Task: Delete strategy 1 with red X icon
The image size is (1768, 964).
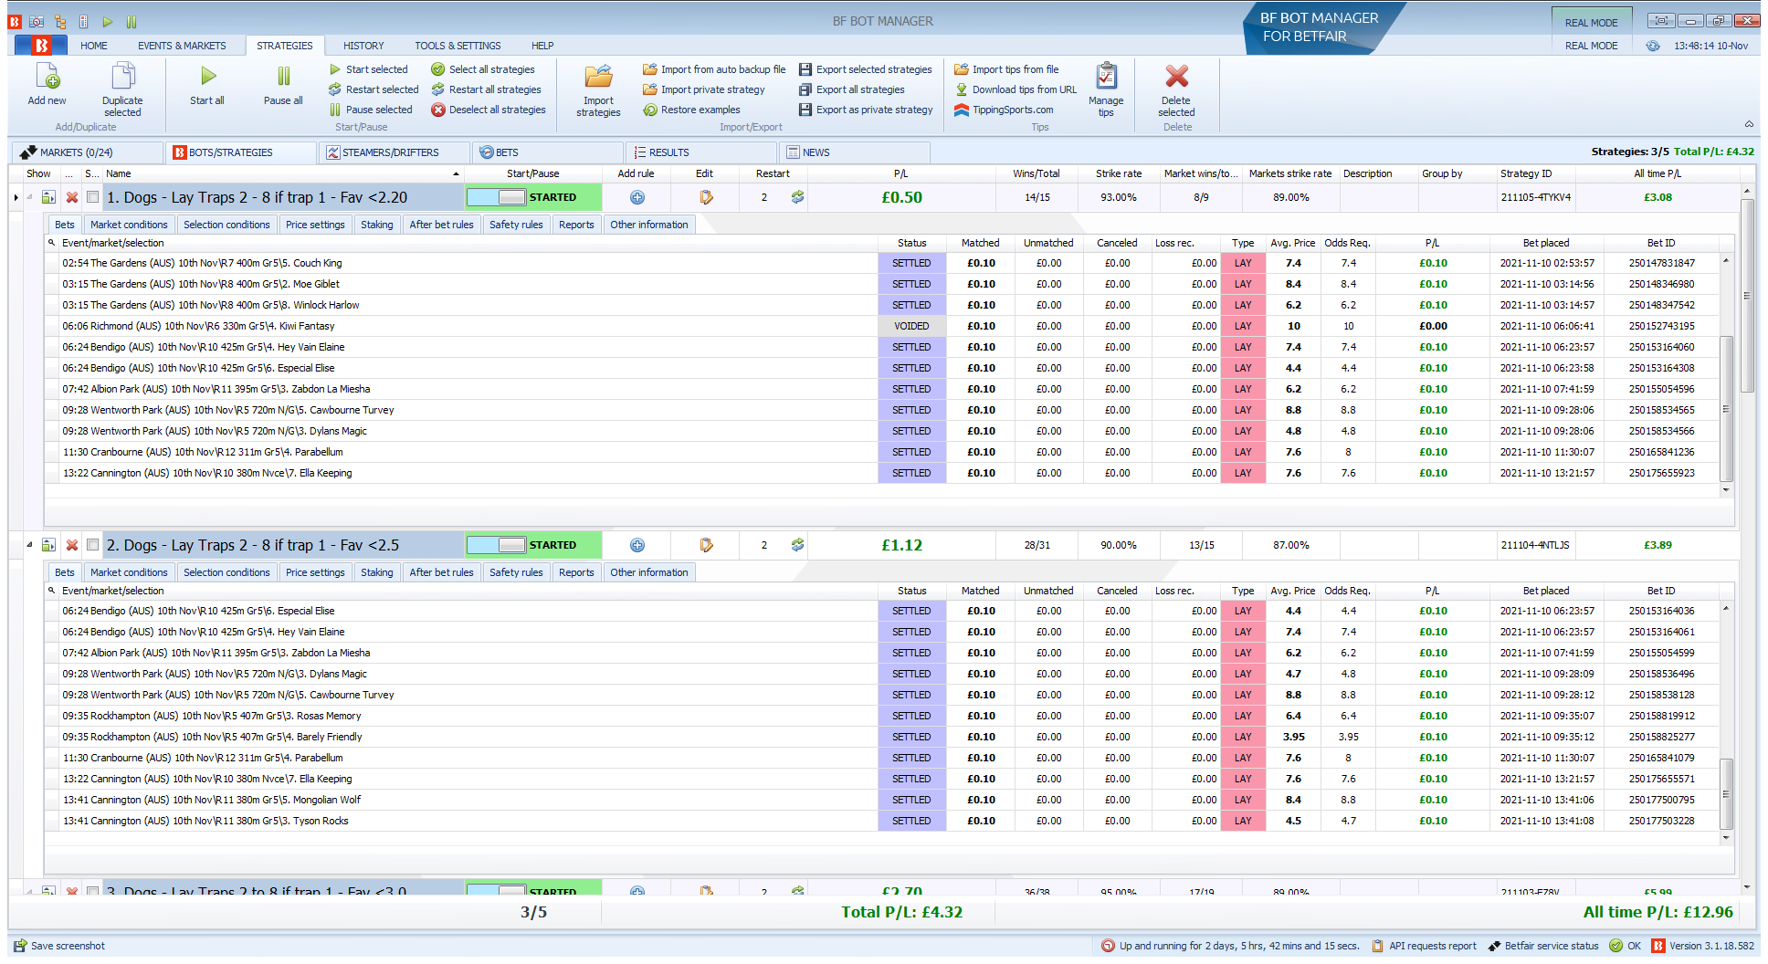Action: click(x=72, y=197)
